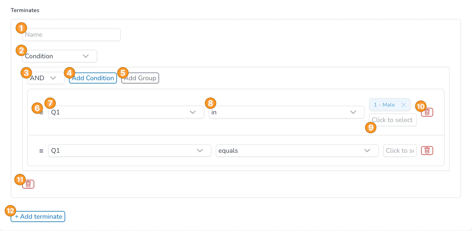The width and height of the screenshot is (472, 231).
Task: Click the '+ Add terminate' button
Action: [38, 216]
